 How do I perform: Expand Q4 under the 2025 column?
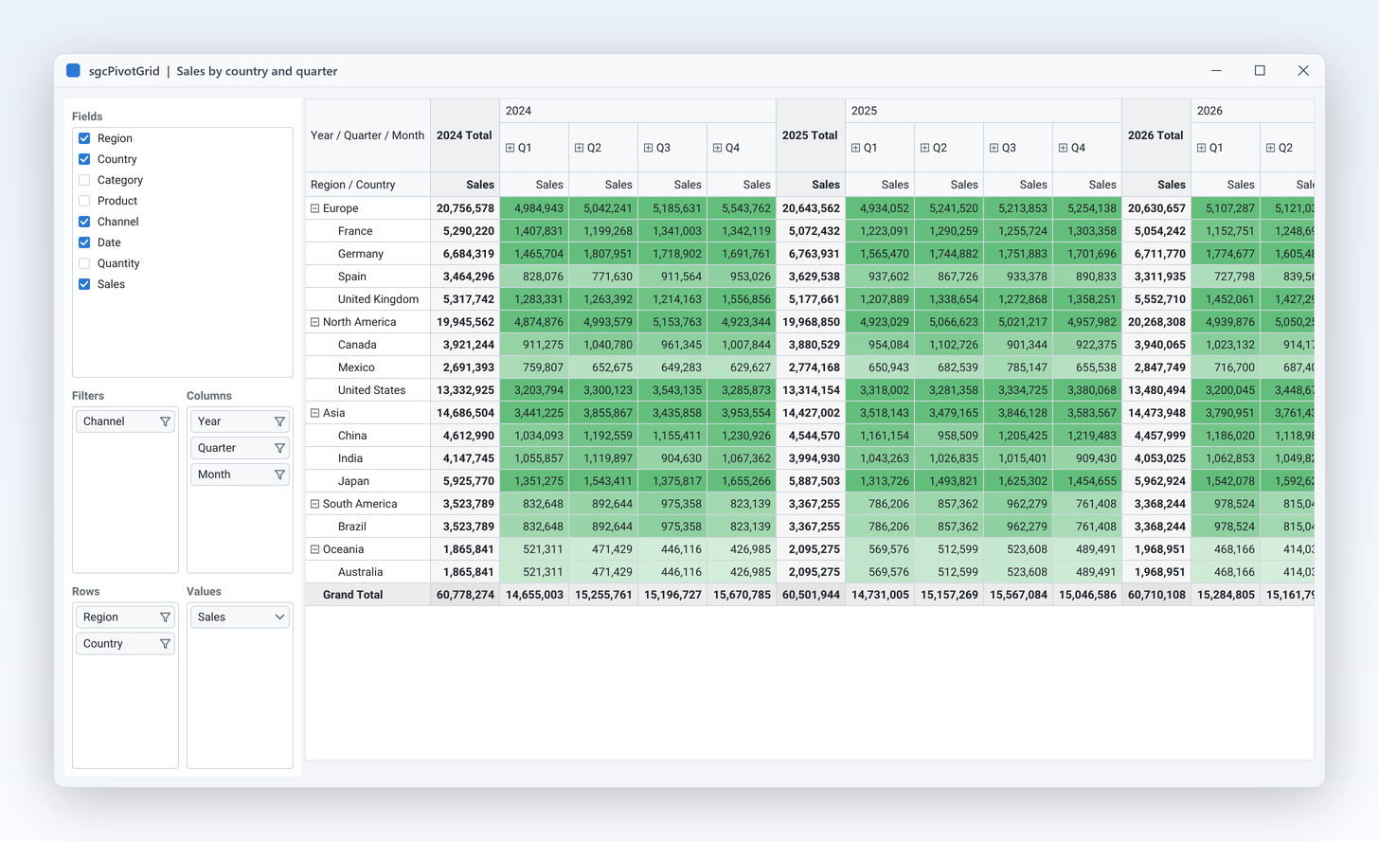coord(1063,148)
